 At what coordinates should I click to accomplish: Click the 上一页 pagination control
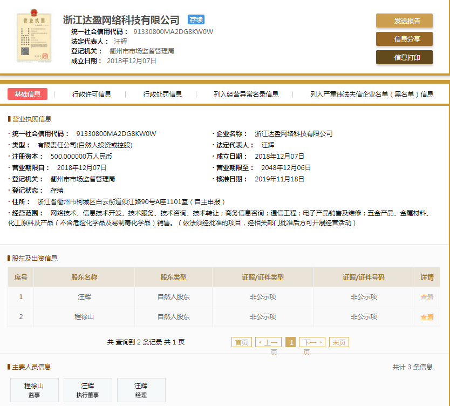click(268, 341)
